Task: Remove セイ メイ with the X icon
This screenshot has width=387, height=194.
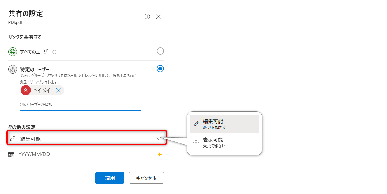Action: (x=58, y=90)
